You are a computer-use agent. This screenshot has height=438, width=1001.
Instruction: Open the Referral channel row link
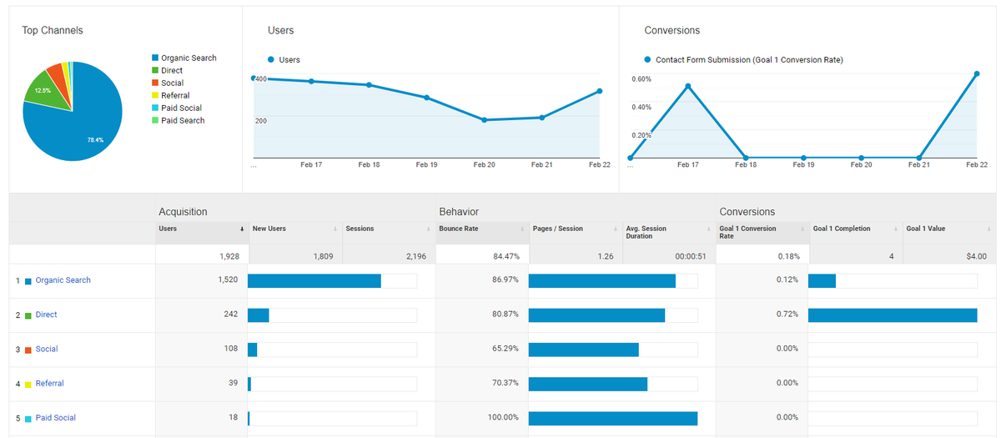point(49,383)
